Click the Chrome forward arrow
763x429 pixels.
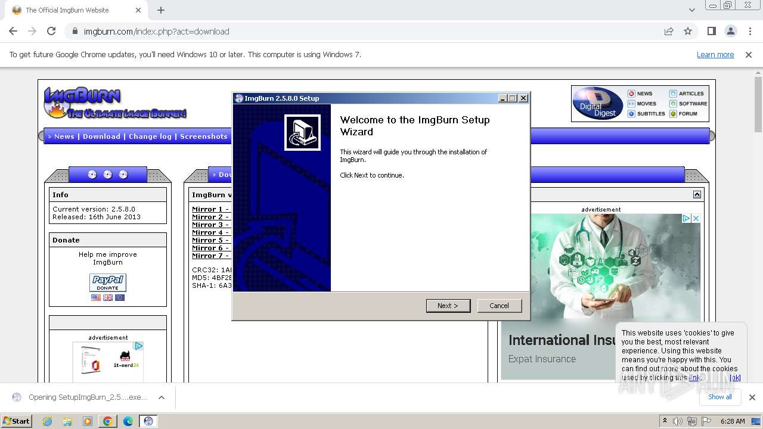pyautogui.click(x=32, y=32)
